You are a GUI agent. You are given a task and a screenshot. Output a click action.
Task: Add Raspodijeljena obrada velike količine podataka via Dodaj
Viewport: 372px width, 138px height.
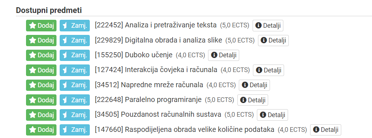(x=41, y=130)
